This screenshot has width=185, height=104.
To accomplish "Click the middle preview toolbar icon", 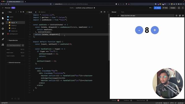I will pos(180,16).
